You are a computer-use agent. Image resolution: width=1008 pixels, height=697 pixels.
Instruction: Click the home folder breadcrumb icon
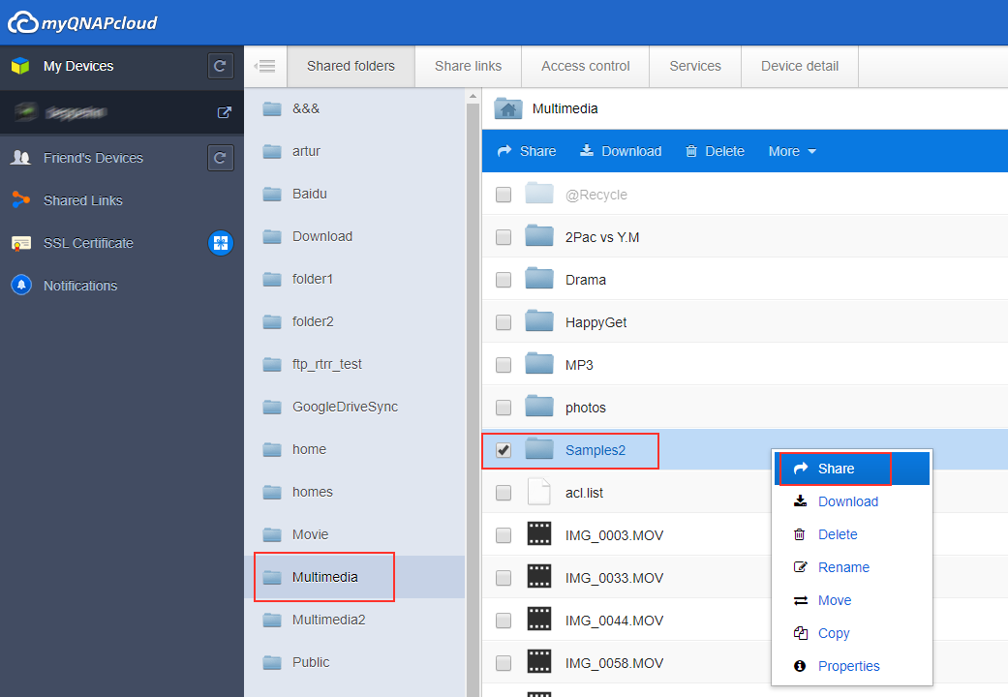[508, 108]
